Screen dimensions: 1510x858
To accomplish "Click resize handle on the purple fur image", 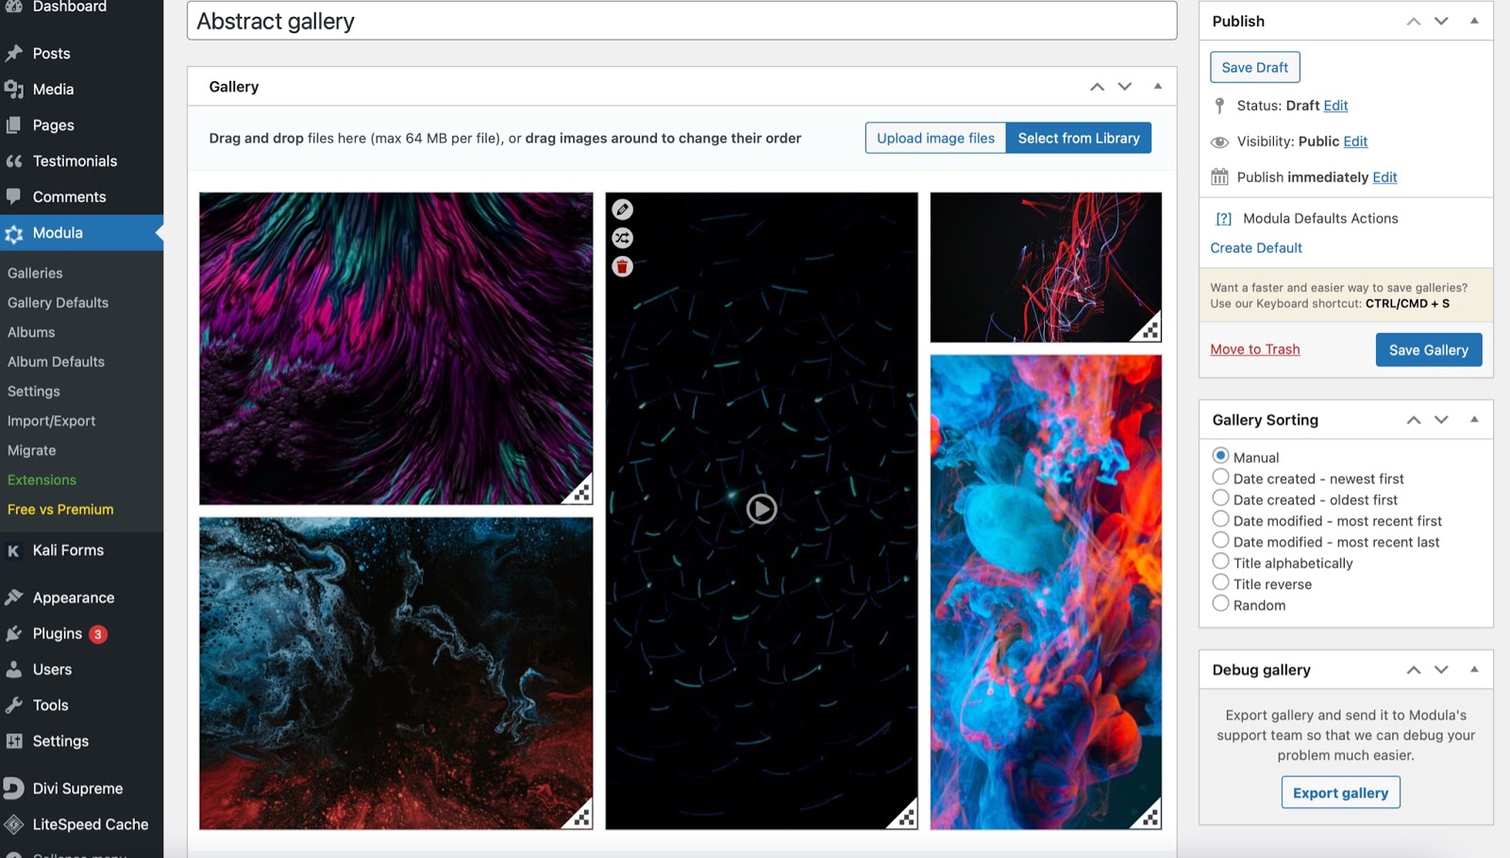I will pos(580,492).
